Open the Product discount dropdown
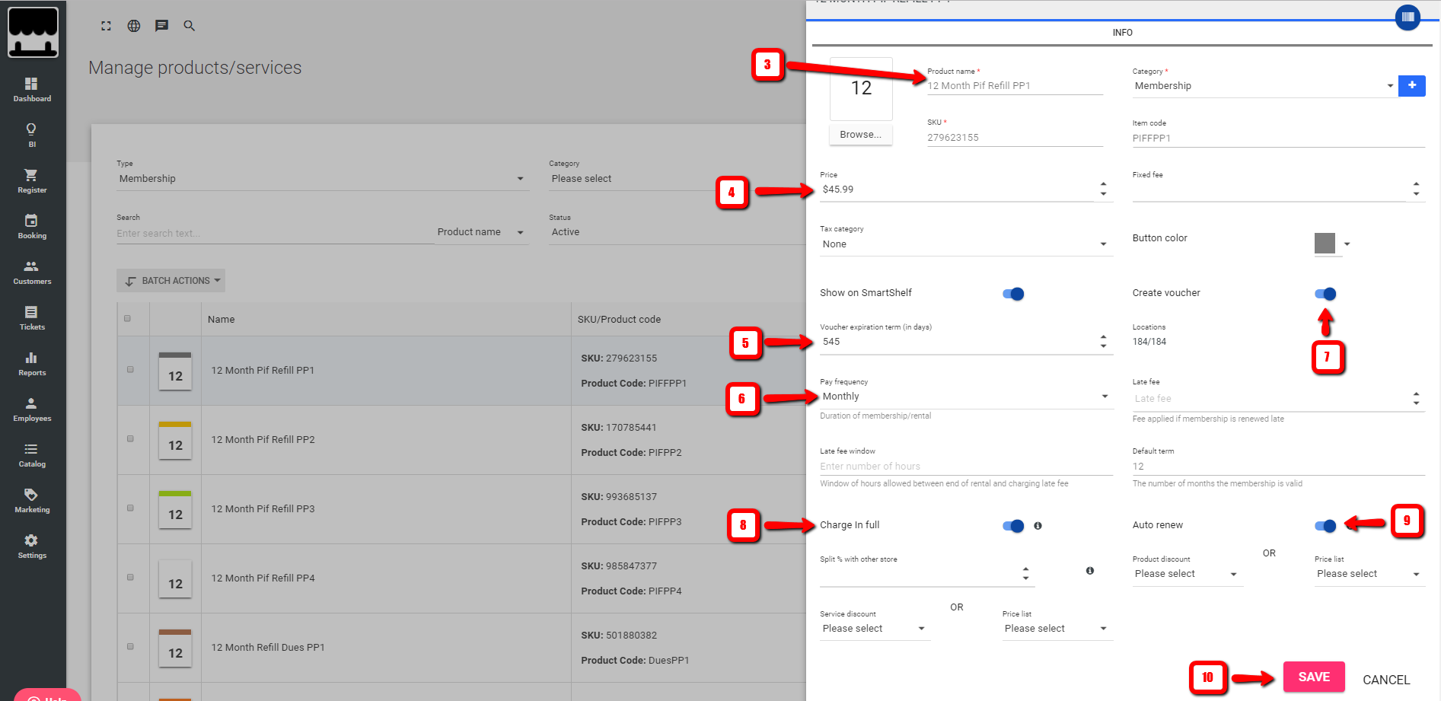The width and height of the screenshot is (1441, 701). pos(1188,574)
